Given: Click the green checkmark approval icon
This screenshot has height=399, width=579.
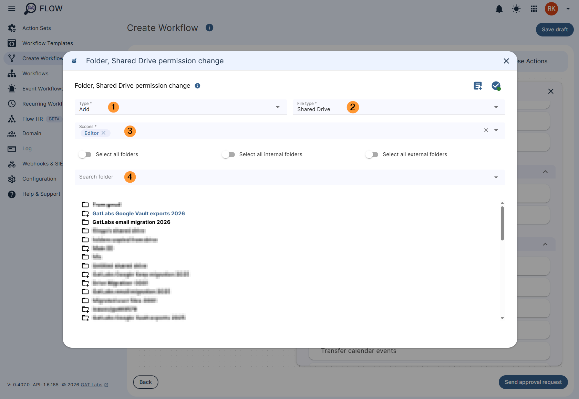Looking at the screenshot, I should [496, 86].
